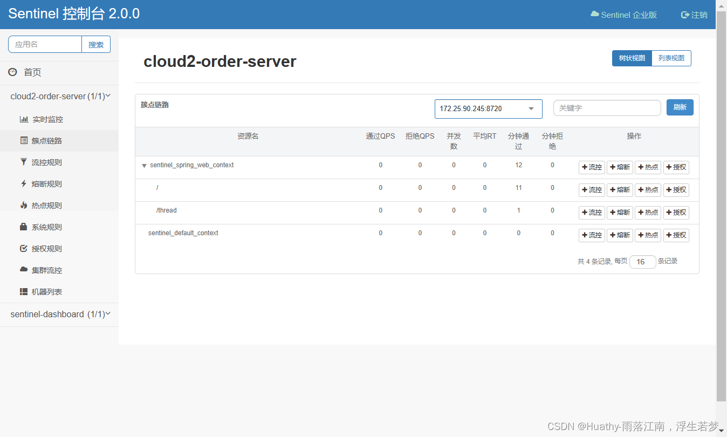Switch to 树状视图 view

632,58
